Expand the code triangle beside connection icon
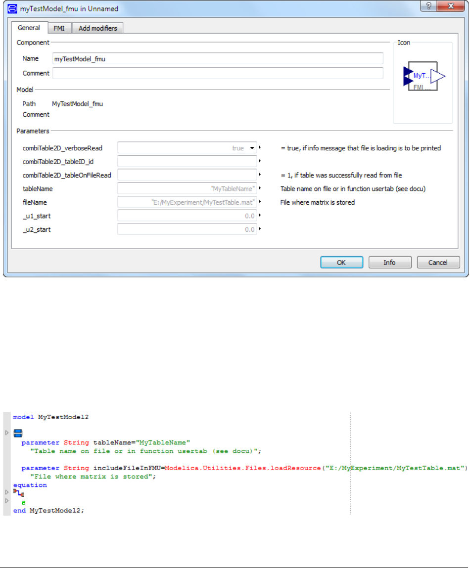The image size is (470, 568). tap(6, 492)
